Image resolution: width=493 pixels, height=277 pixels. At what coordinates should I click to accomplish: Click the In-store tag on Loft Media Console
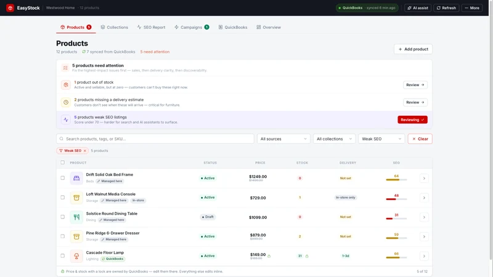coord(138,201)
